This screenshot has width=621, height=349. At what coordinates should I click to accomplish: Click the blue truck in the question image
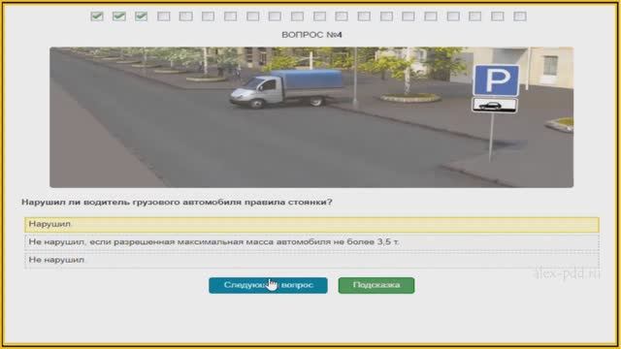coord(286,88)
